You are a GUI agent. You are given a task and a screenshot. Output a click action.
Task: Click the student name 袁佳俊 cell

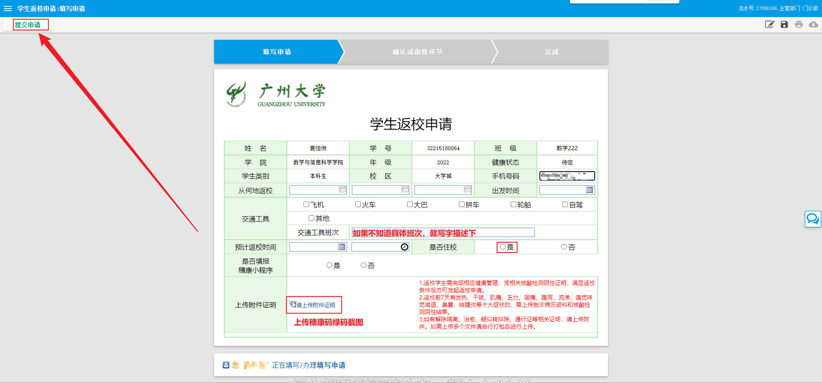pyautogui.click(x=318, y=148)
